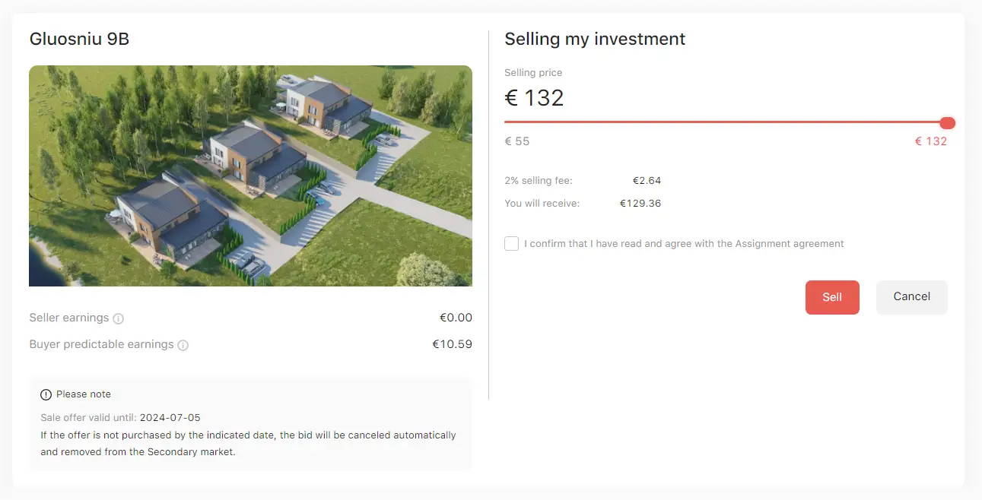The height and width of the screenshot is (500, 982).
Task: Click the Selling my investment heading
Action: [595, 39]
